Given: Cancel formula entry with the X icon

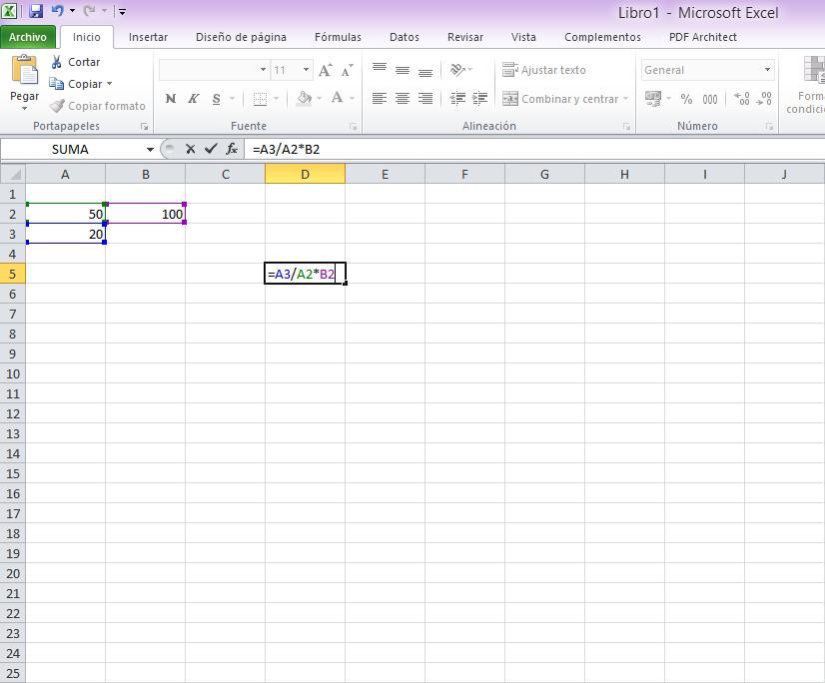Looking at the screenshot, I should coord(190,149).
